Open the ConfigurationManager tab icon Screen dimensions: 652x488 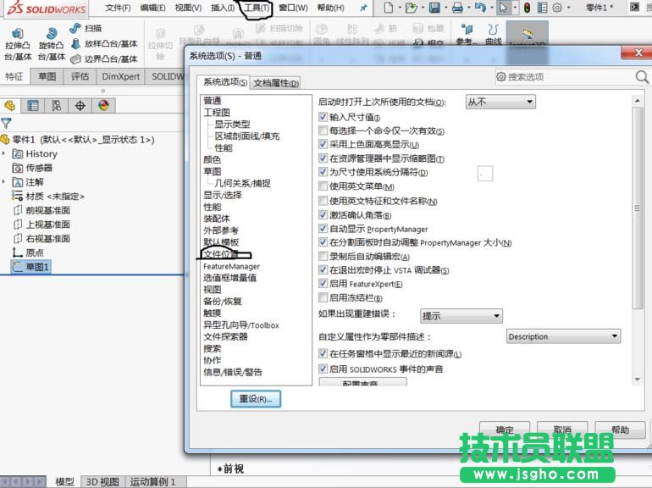point(57,106)
